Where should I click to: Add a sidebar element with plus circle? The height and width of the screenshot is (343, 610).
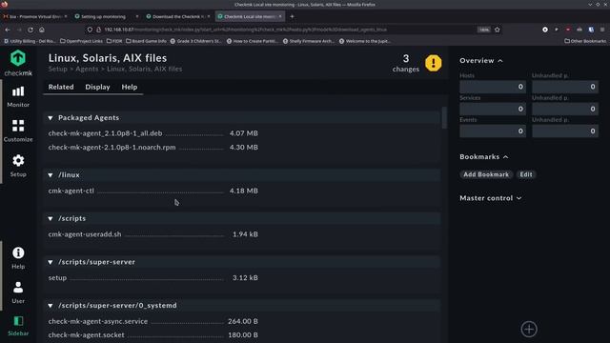click(x=529, y=329)
